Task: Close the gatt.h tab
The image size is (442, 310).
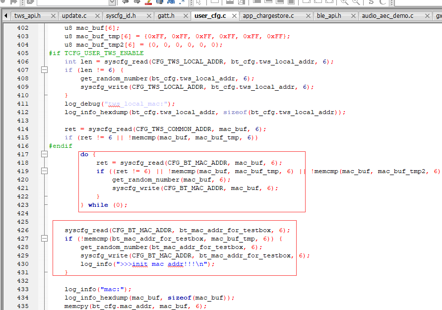Action: [186, 16]
